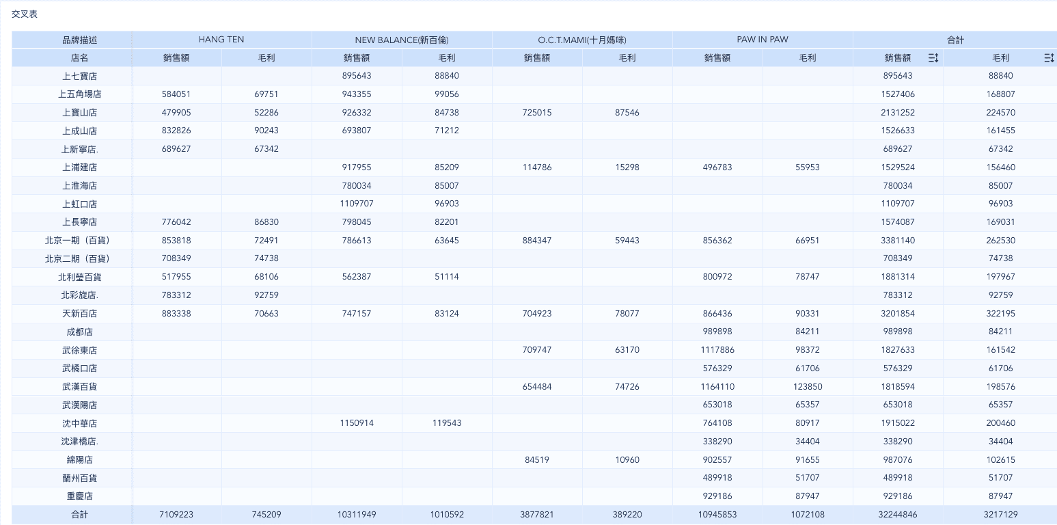Click the 合計 column group header

coord(955,40)
